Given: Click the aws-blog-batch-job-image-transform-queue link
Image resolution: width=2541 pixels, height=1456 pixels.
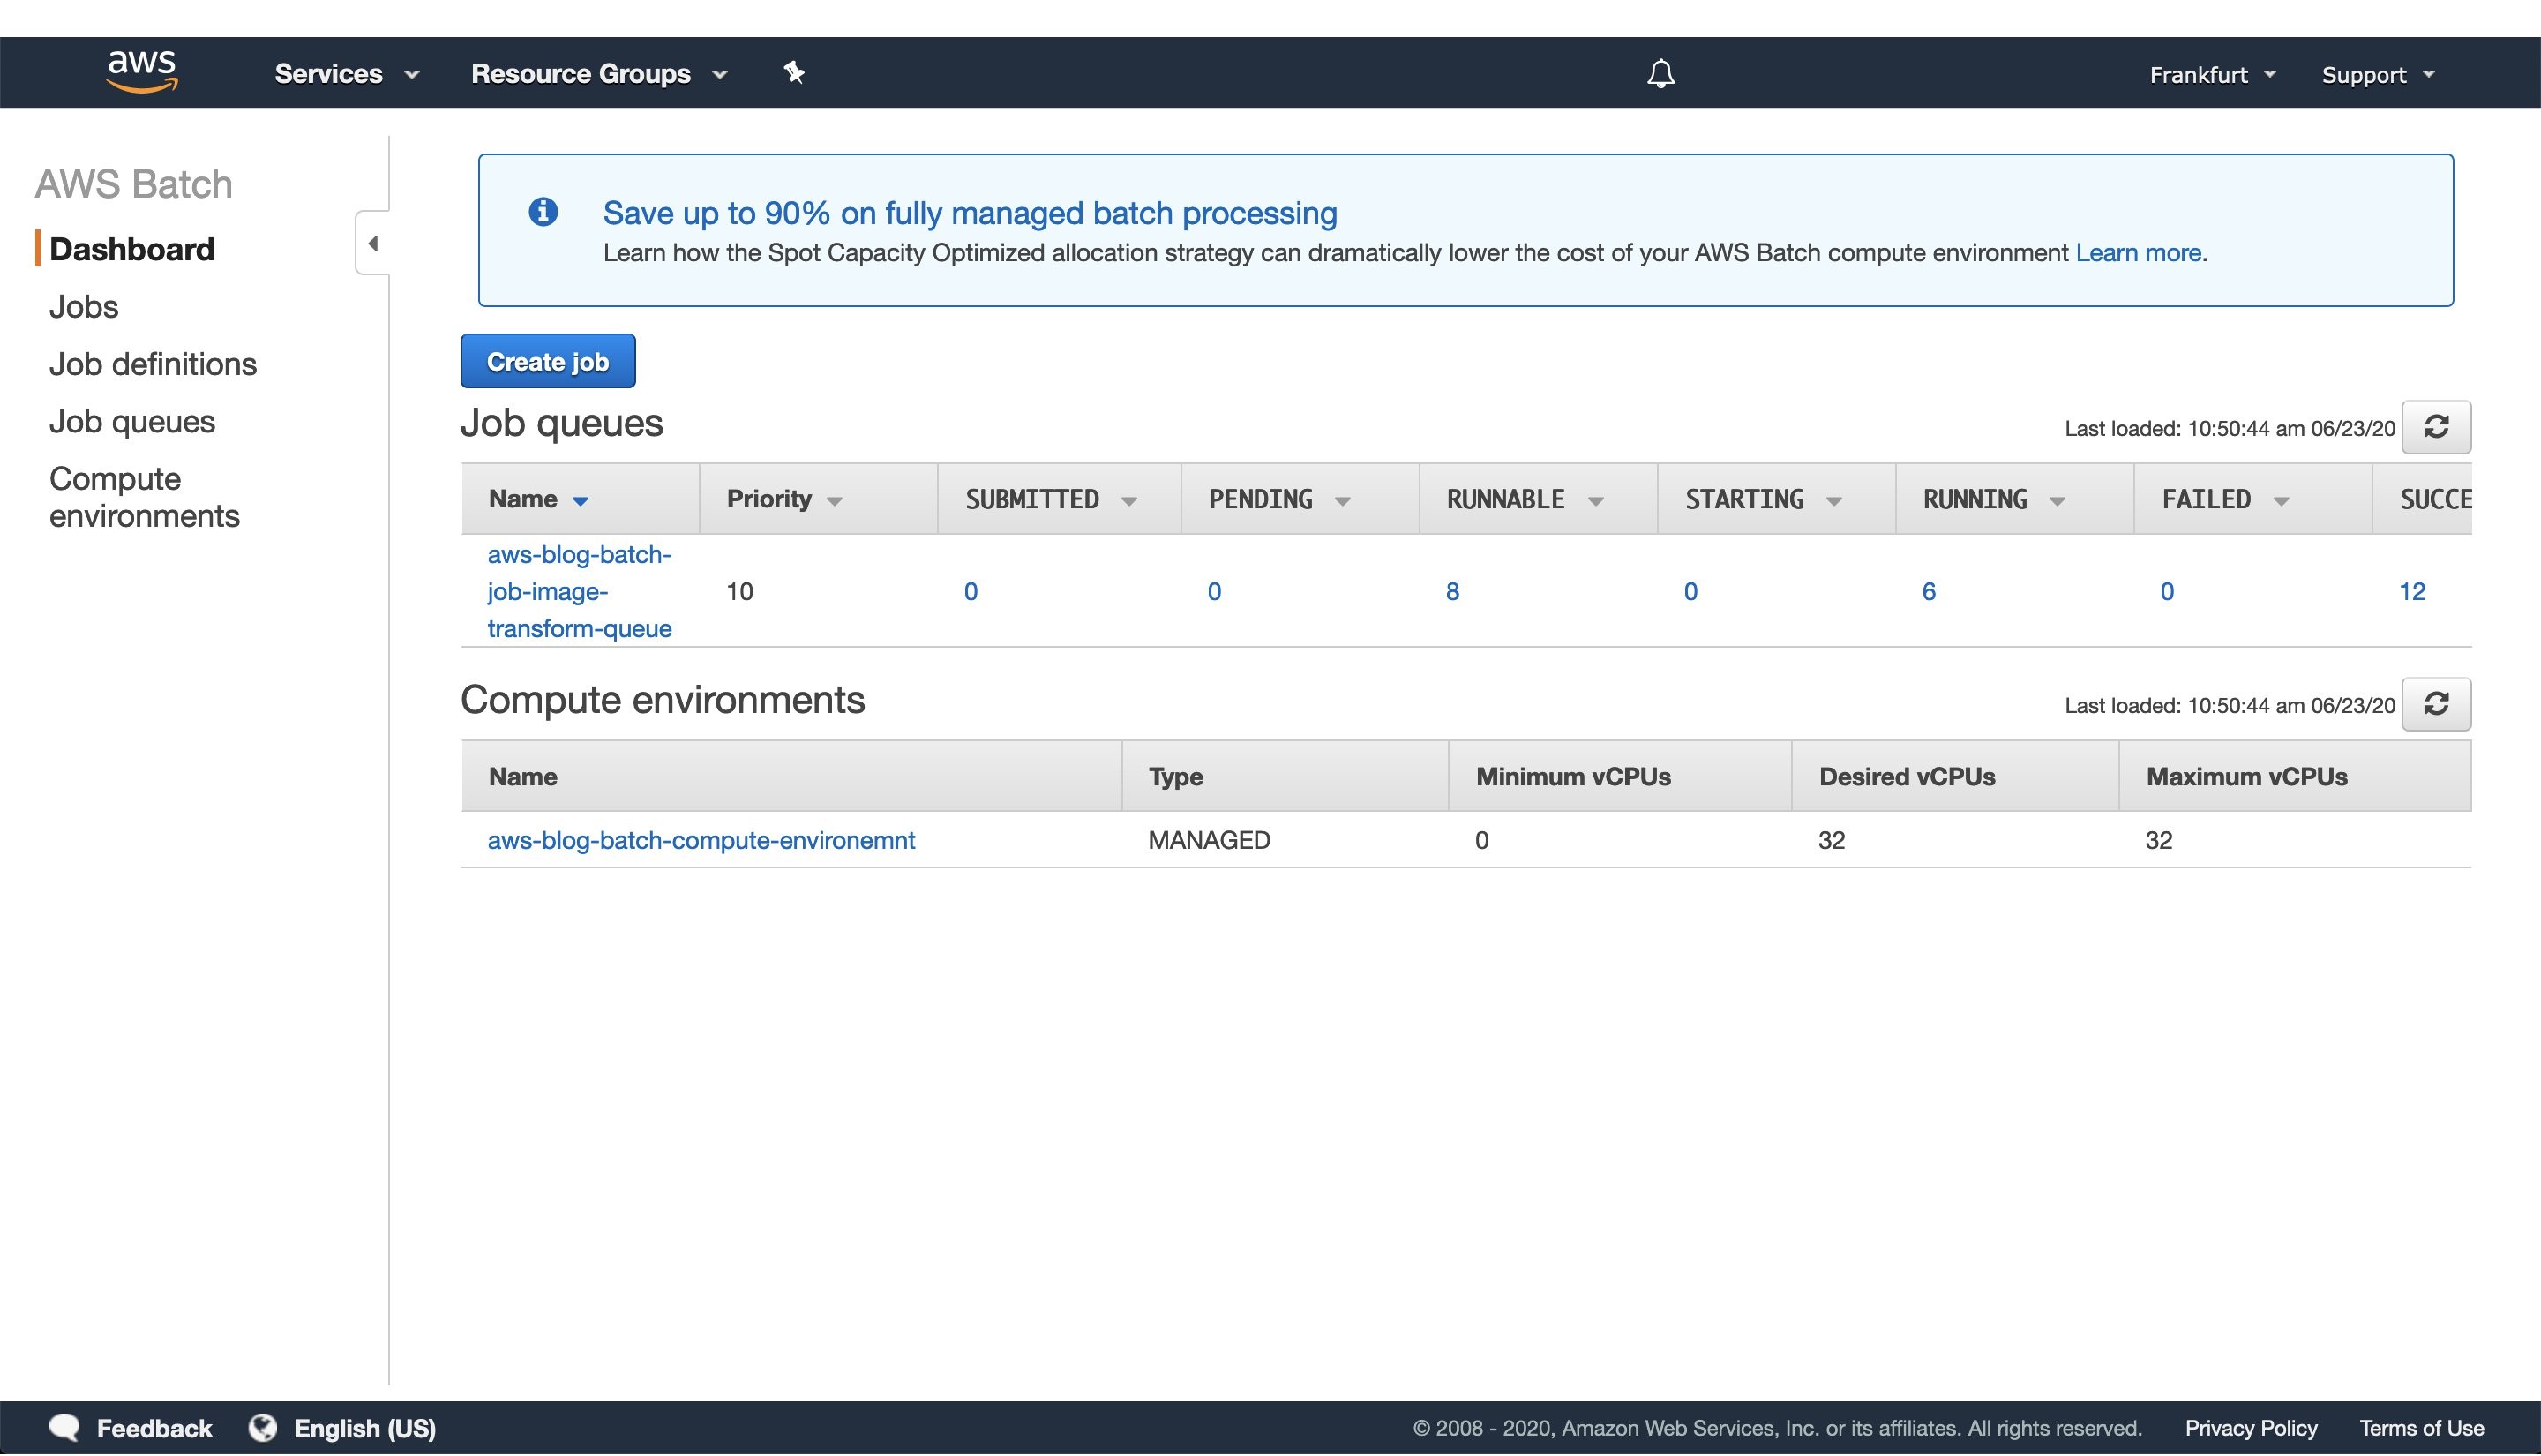Looking at the screenshot, I should (578, 590).
